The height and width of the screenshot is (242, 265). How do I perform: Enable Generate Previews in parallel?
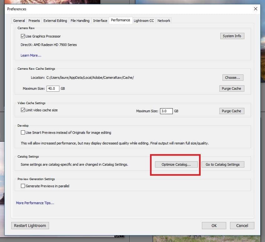(23, 186)
